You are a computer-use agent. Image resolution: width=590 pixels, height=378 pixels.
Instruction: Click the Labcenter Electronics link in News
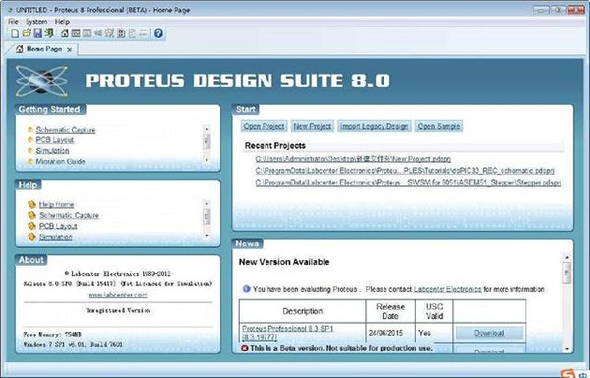tap(447, 289)
